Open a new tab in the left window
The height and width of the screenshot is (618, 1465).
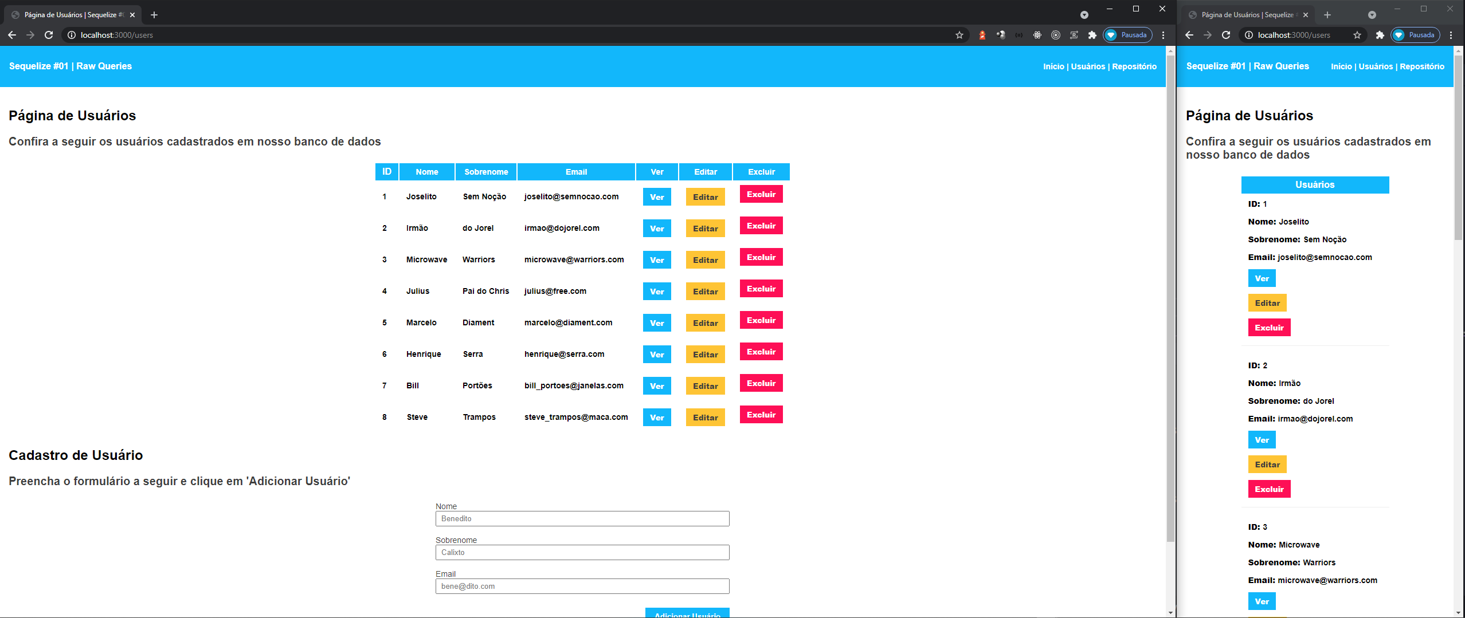click(x=154, y=15)
